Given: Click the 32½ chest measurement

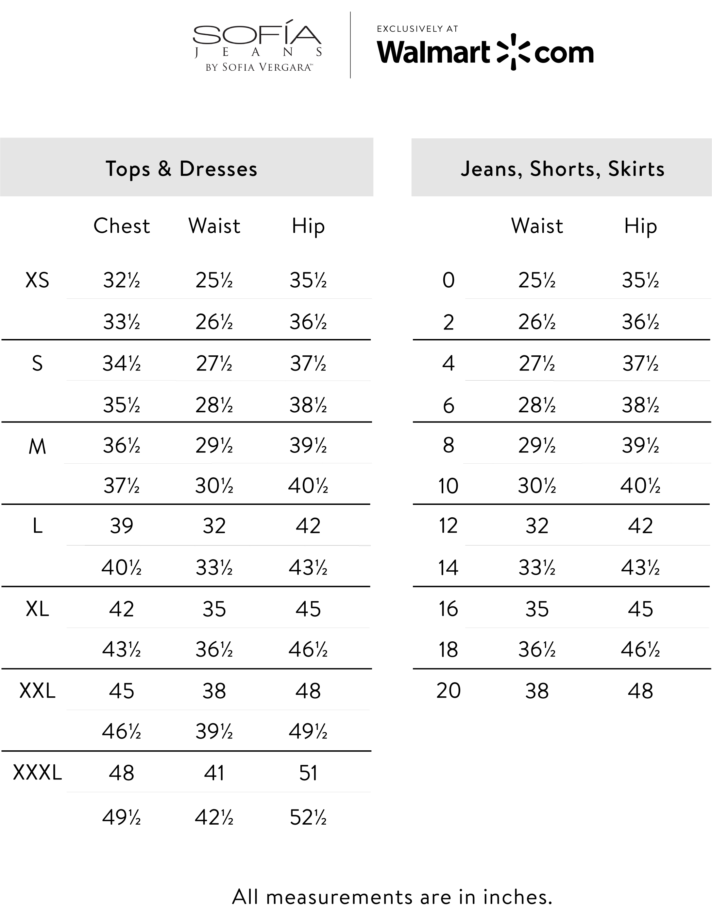Looking at the screenshot, I should [x=121, y=280].
